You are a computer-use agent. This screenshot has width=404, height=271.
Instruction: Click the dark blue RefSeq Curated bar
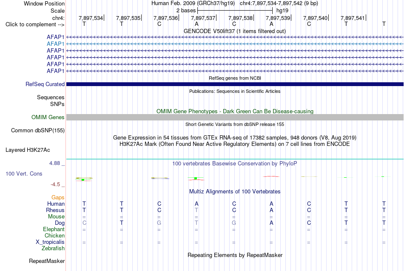click(x=235, y=84)
